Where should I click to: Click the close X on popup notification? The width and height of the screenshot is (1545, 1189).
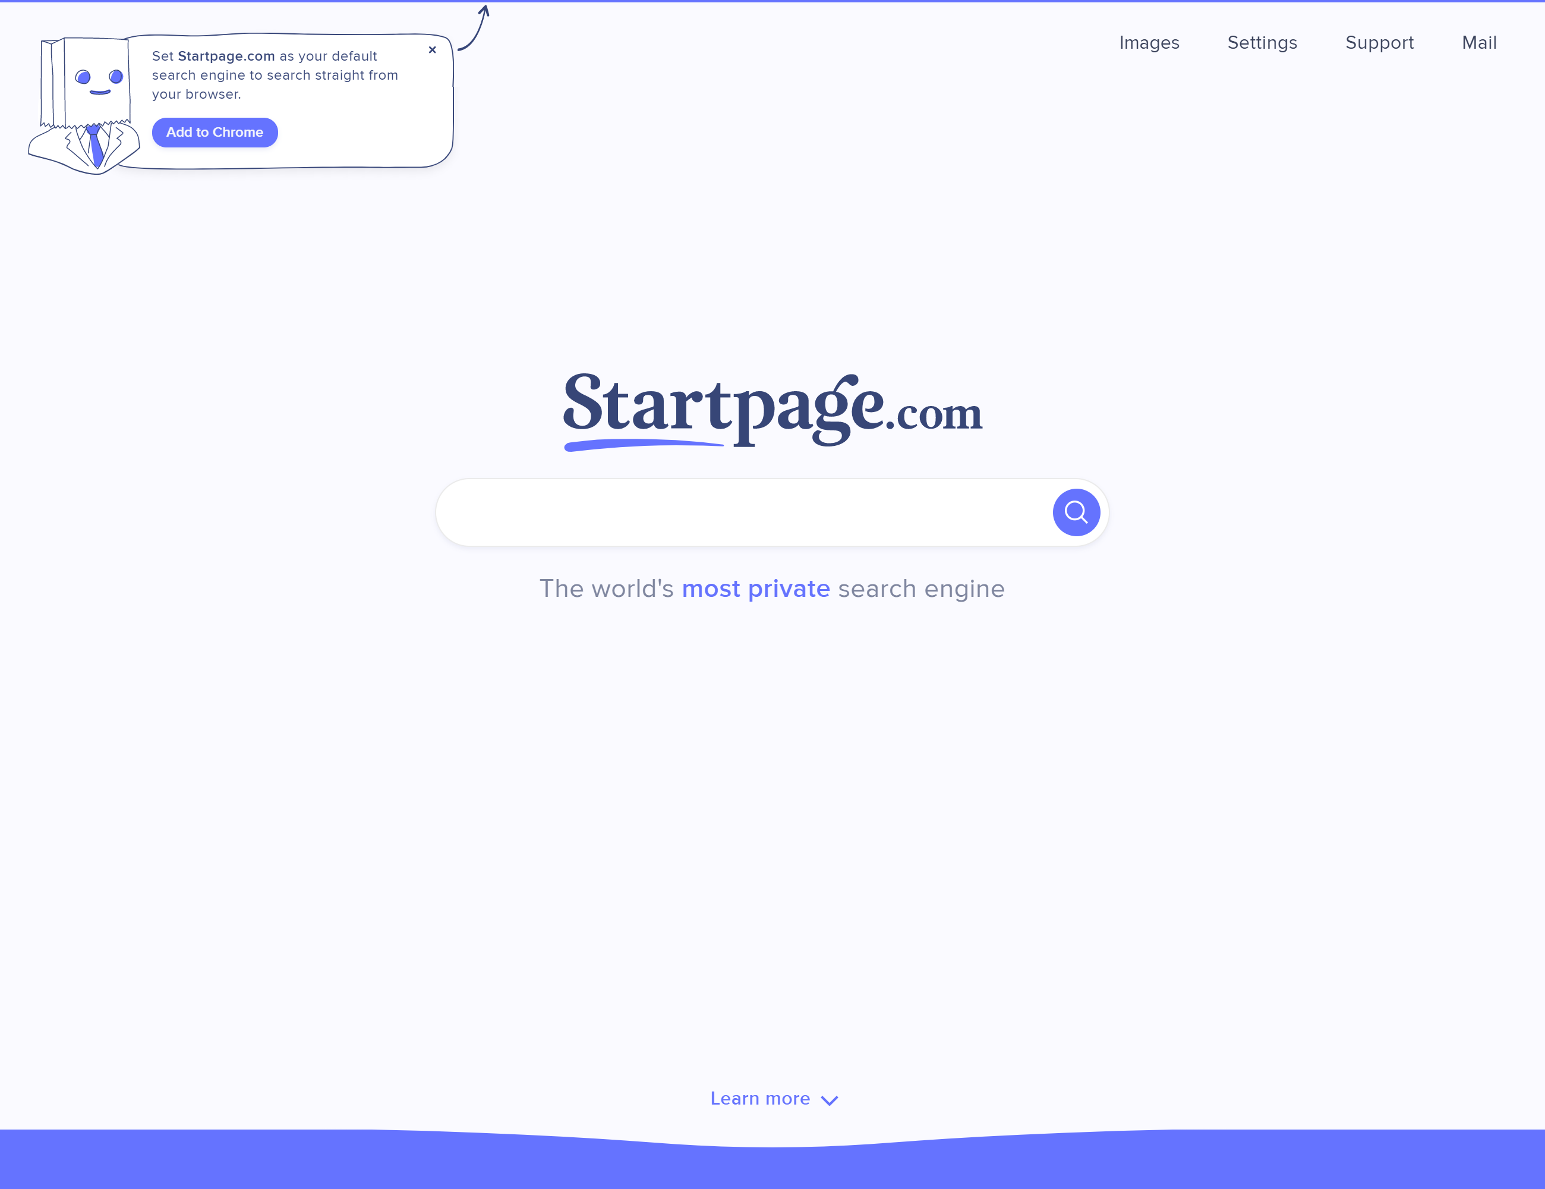432,50
